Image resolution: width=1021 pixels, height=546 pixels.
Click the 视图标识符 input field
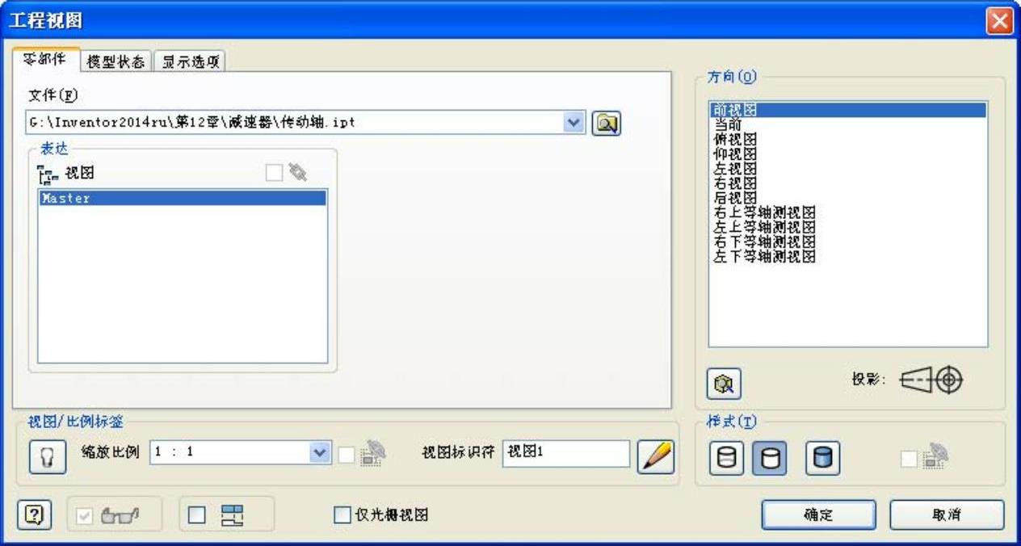coord(565,454)
